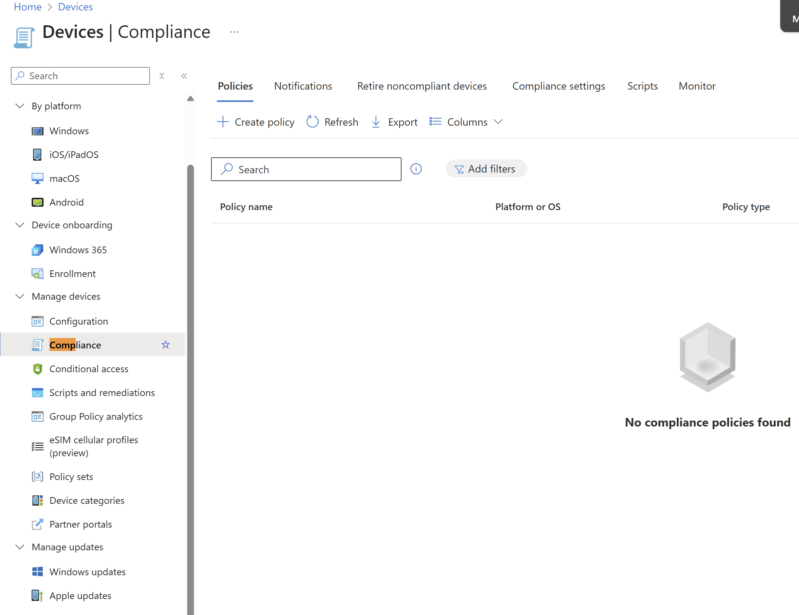Collapse the Manage updates section

[x=20, y=547]
